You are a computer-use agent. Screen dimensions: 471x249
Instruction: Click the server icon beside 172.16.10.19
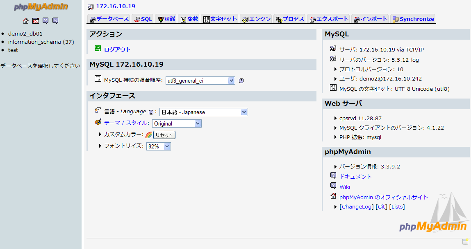click(x=91, y=7)
